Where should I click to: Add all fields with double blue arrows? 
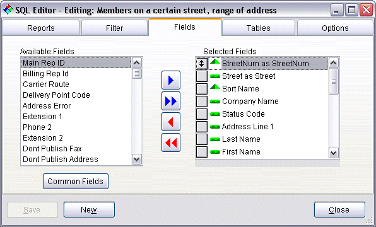pos(171,101)
